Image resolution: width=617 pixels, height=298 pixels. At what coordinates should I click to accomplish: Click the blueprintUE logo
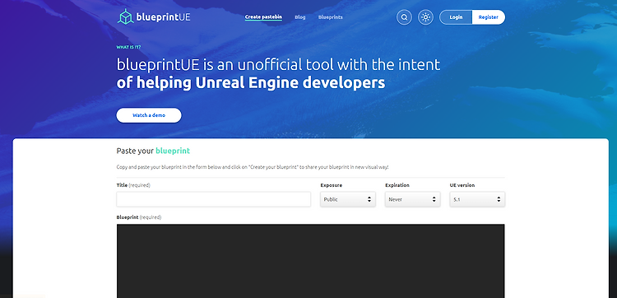click(x=154, y=17)
